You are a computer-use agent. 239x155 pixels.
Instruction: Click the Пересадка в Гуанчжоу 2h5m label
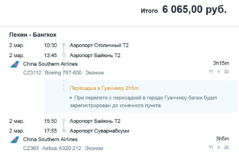(104, 88)
